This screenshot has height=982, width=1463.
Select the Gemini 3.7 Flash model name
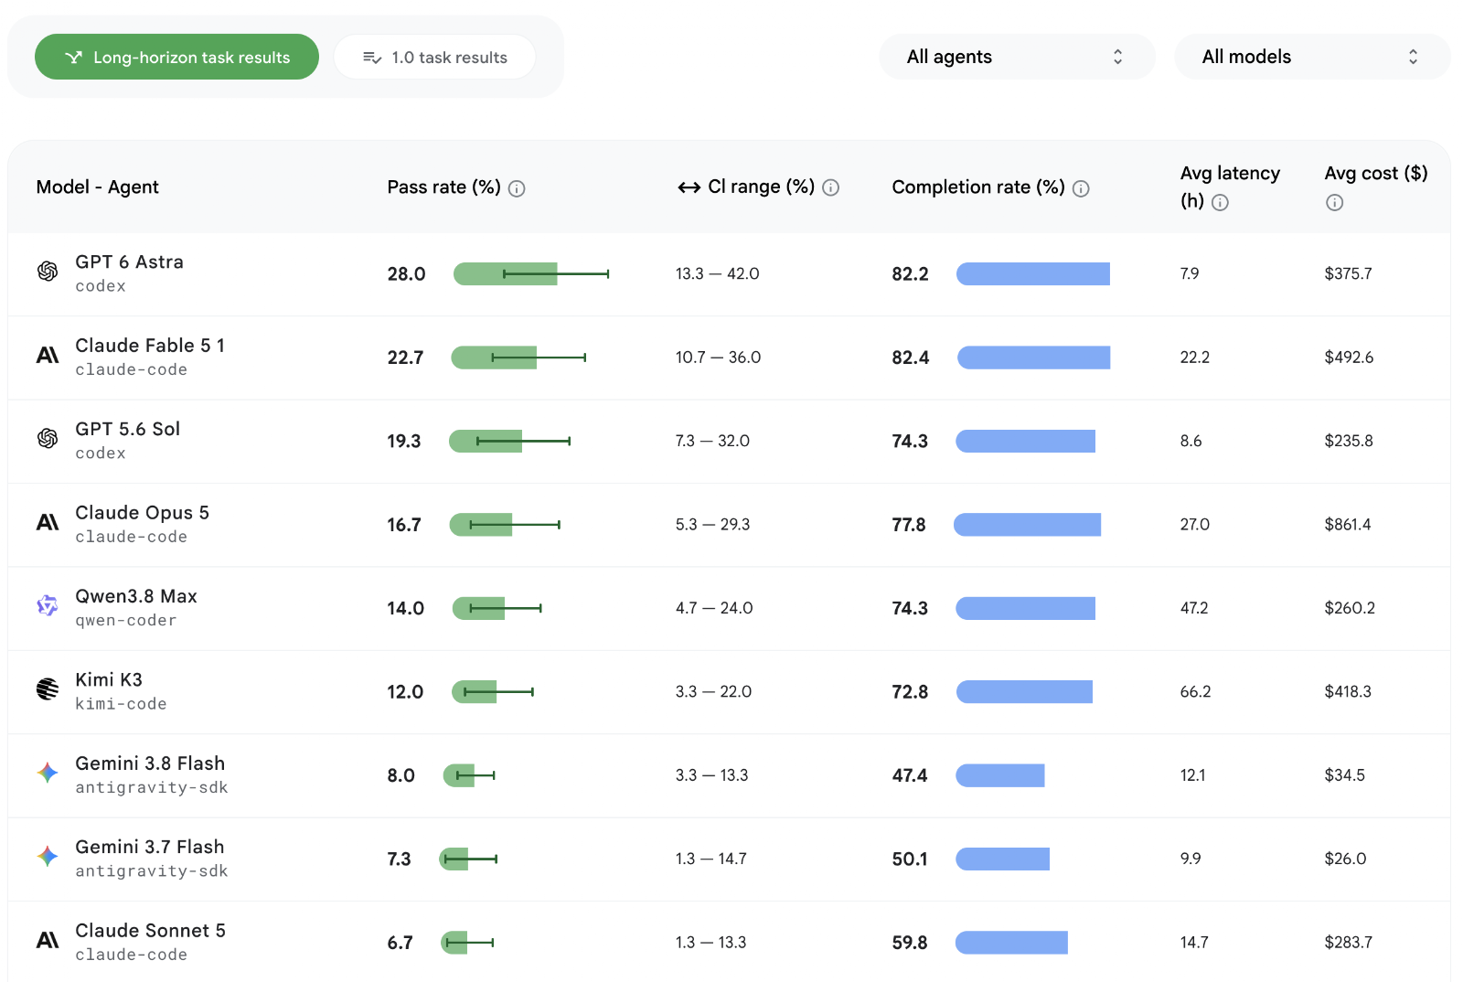pos(149,848)
